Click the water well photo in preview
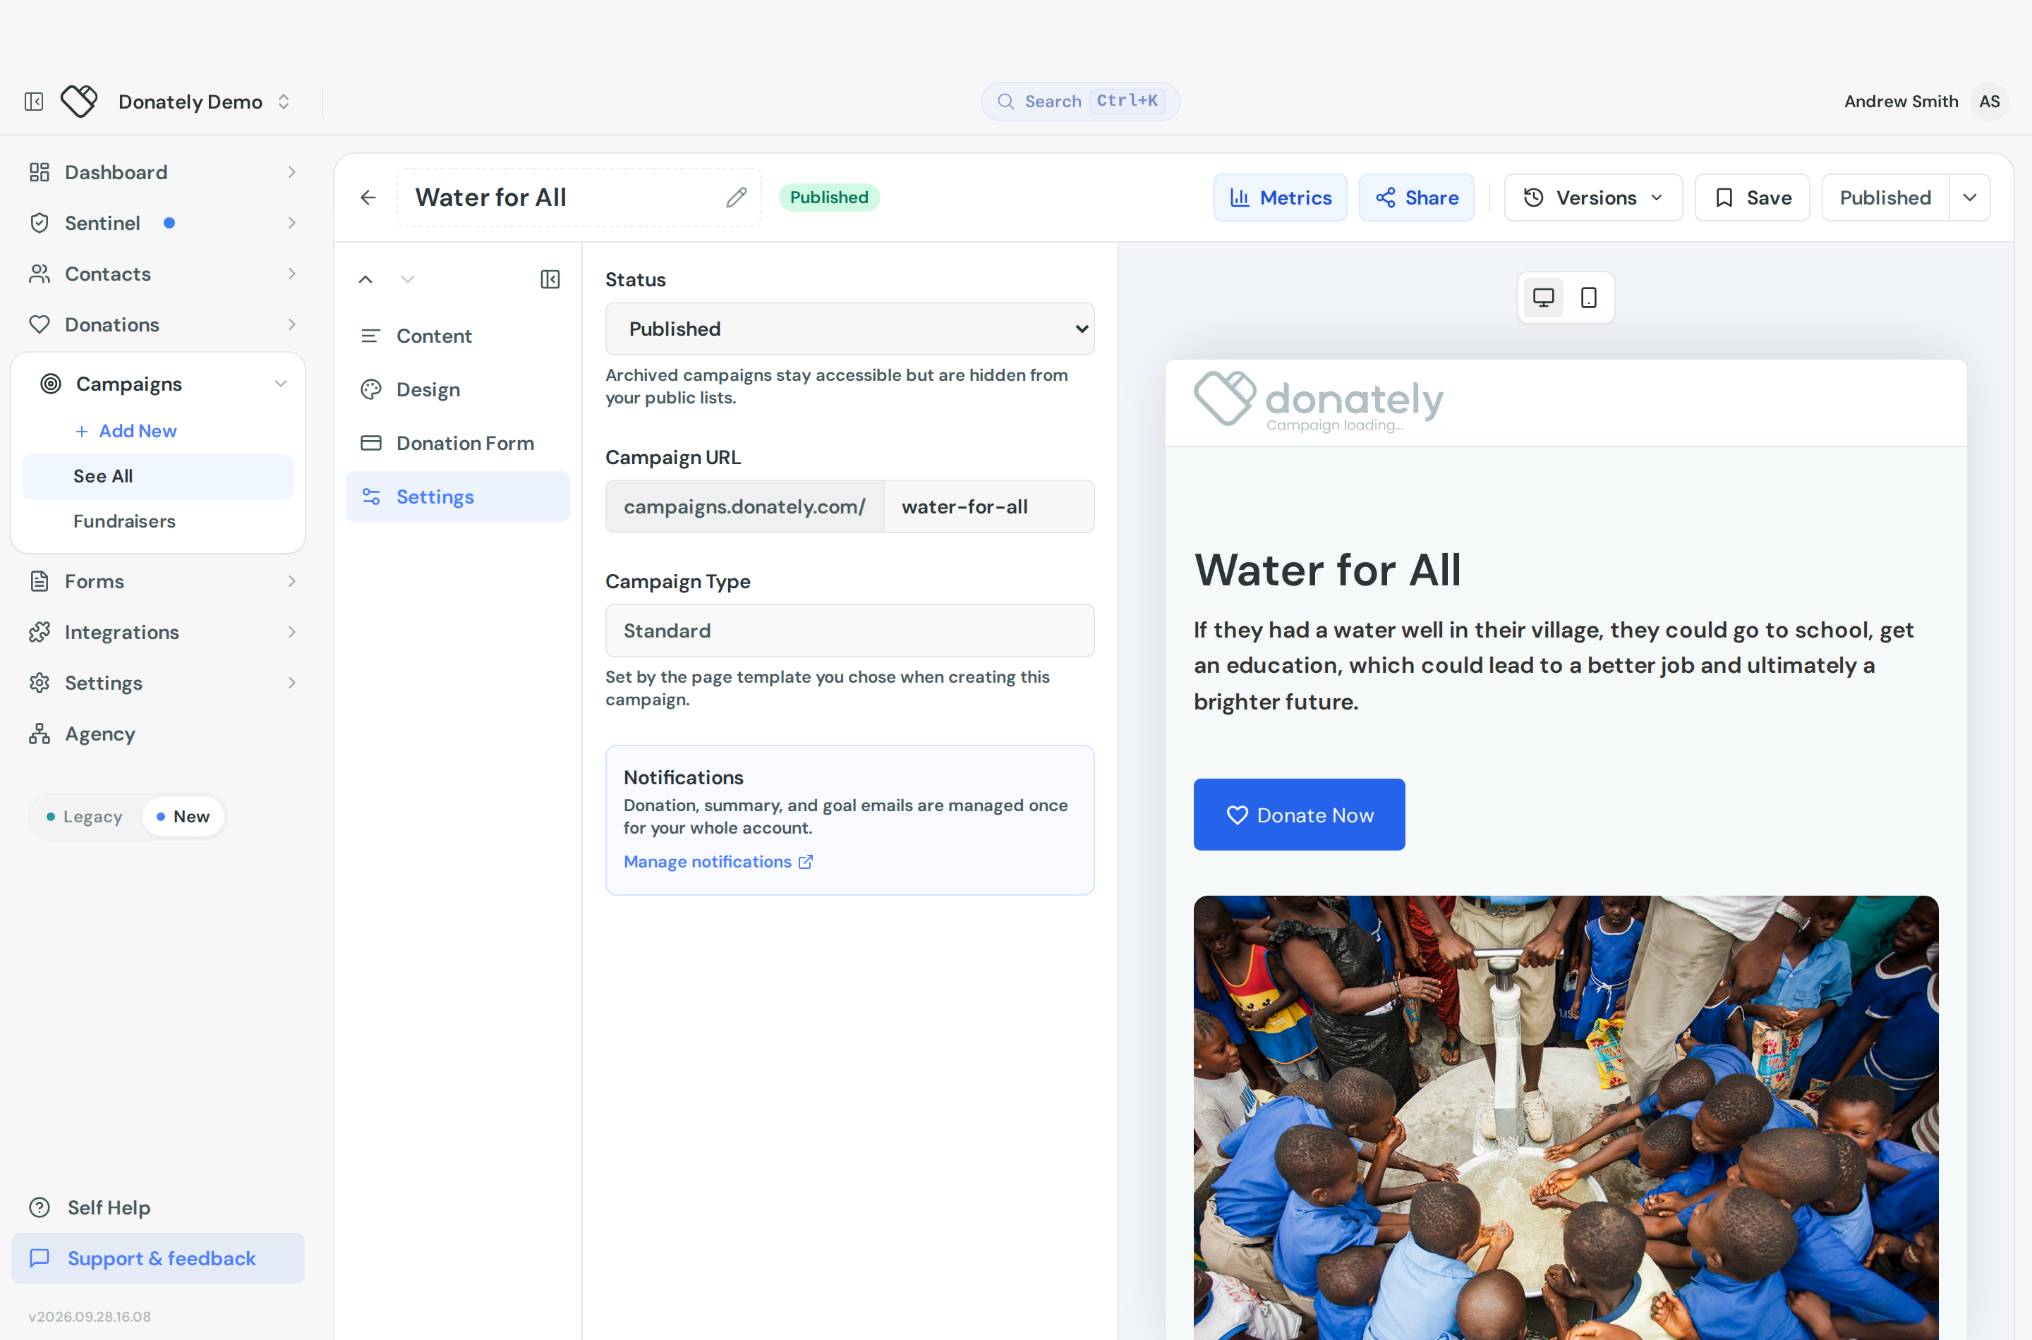Screen dimensions: 2032x1340 pos(1566,1118)
